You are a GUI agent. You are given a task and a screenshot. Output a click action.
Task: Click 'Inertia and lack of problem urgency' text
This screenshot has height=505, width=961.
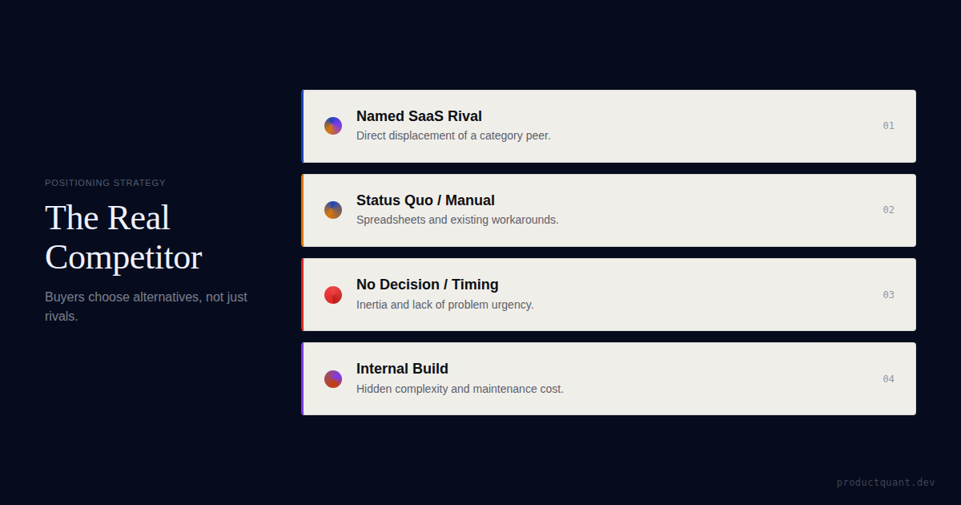[x=444, y=305]
